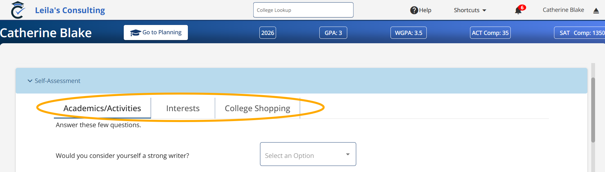The height and width of the screenshot is (172, 605).
Task: Click graduation cap in Go to Planning
Action: (135, 33)
